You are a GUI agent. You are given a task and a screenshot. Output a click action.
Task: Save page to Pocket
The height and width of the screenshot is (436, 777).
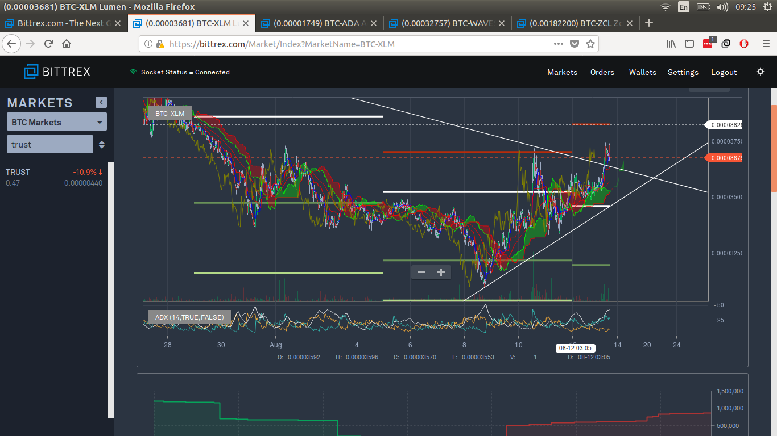coord(575,44)
